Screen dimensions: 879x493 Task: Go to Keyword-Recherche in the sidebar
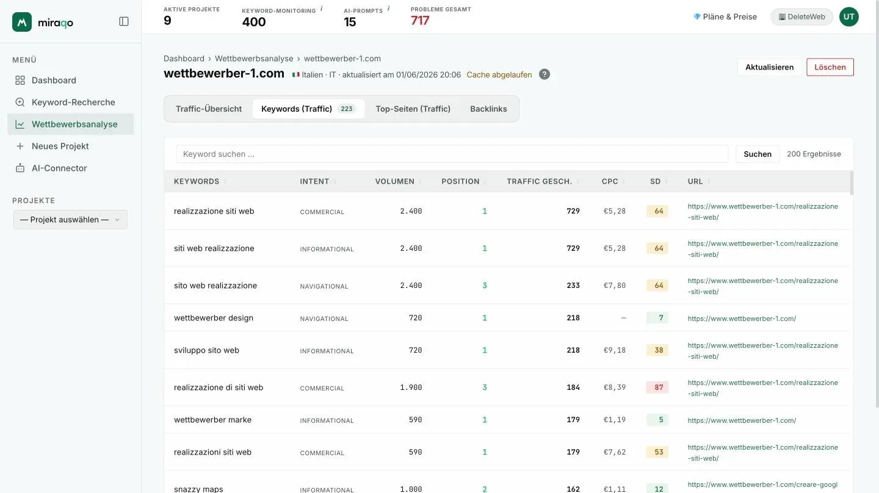[70, 102]
